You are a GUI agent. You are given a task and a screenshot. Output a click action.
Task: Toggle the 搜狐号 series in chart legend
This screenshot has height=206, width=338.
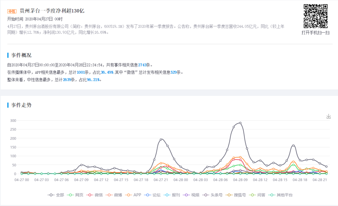(x=236, y=195)
